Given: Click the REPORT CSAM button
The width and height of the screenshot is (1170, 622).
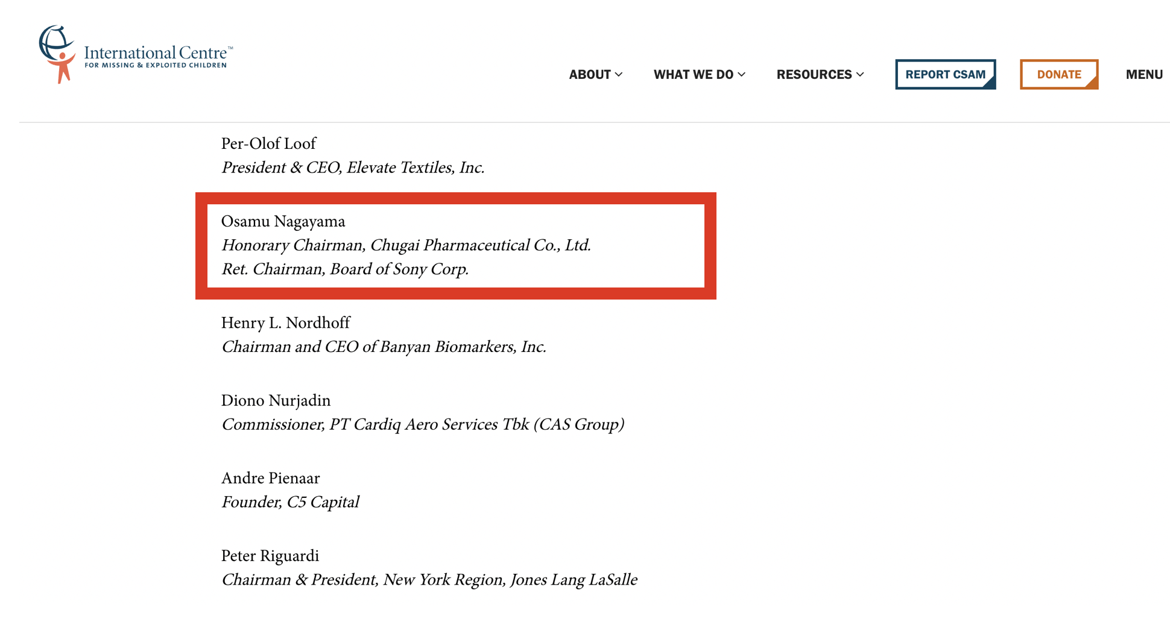Looking at the screenshot, I should (946, 74).
